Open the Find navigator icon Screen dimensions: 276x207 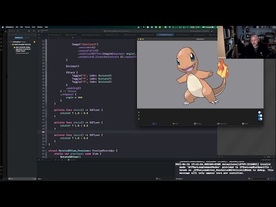19,34
